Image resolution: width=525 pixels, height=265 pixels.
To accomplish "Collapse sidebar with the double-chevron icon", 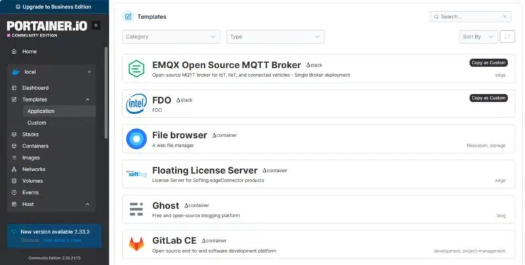I will pos(96,26).
